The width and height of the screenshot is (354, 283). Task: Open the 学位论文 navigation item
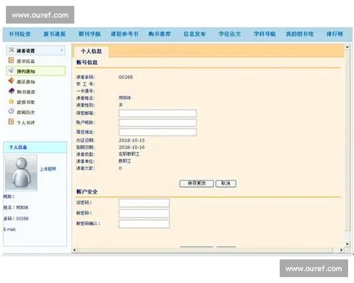(x=230, y=34)
